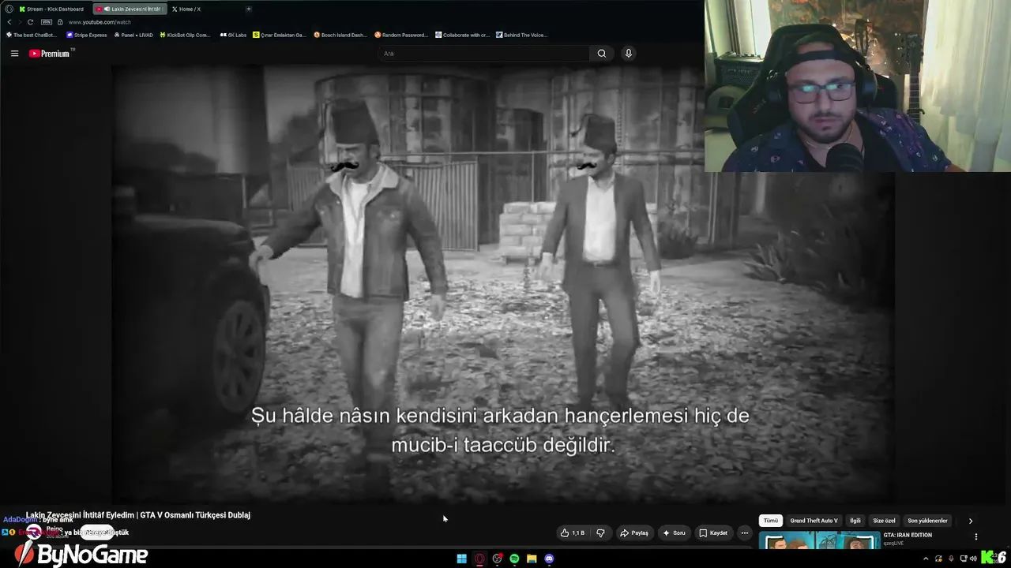
Task: Open options for GTA: IRAN EDITION video
Action: point(976,536)
